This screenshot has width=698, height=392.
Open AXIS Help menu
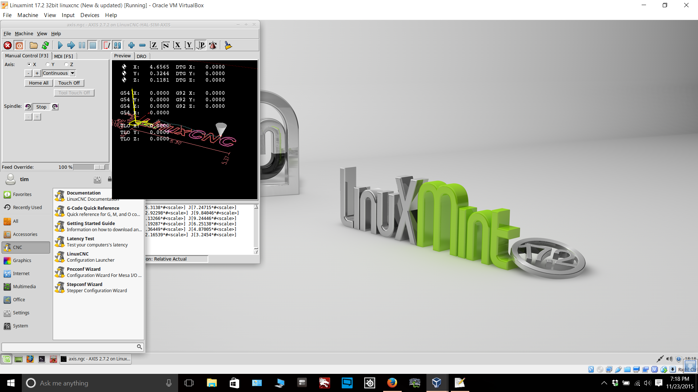pos(56,34)
